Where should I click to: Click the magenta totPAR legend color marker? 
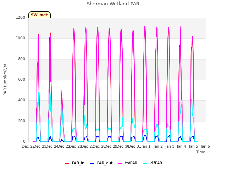(120, 164)
